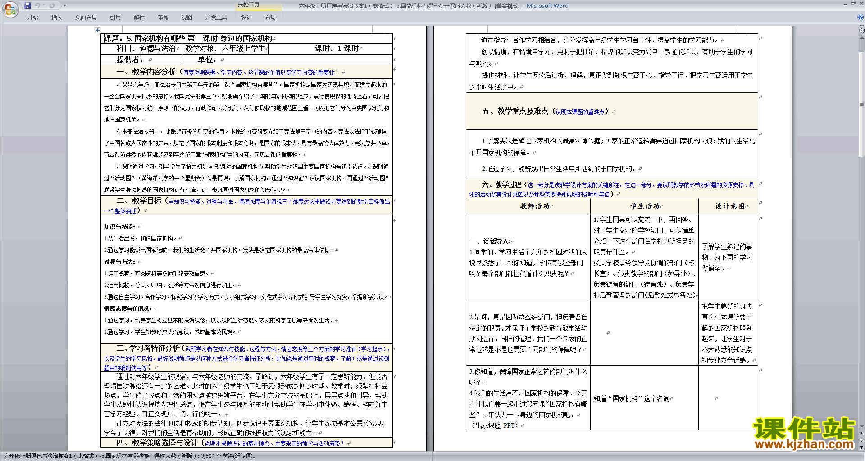Click the scrollbar down arrow
This screenshot has width=865, height=461.
pos(861,426)
